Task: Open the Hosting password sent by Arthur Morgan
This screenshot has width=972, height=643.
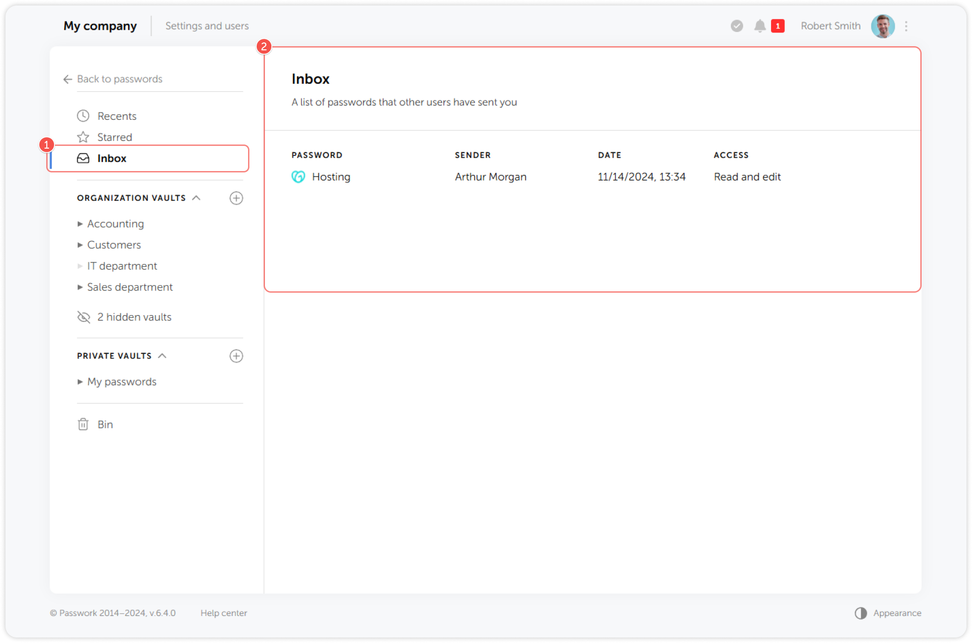Action: [331, 177]
